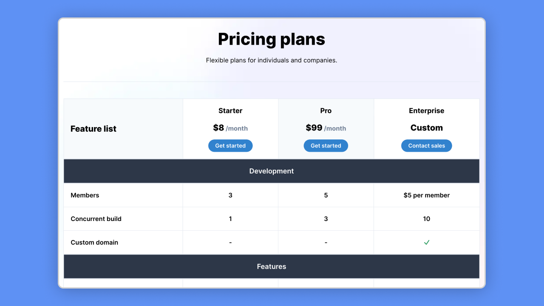Click the Feature list heading
Viewport: 544px width, 306px height.
pyautogui.click(x=93, y=129)
